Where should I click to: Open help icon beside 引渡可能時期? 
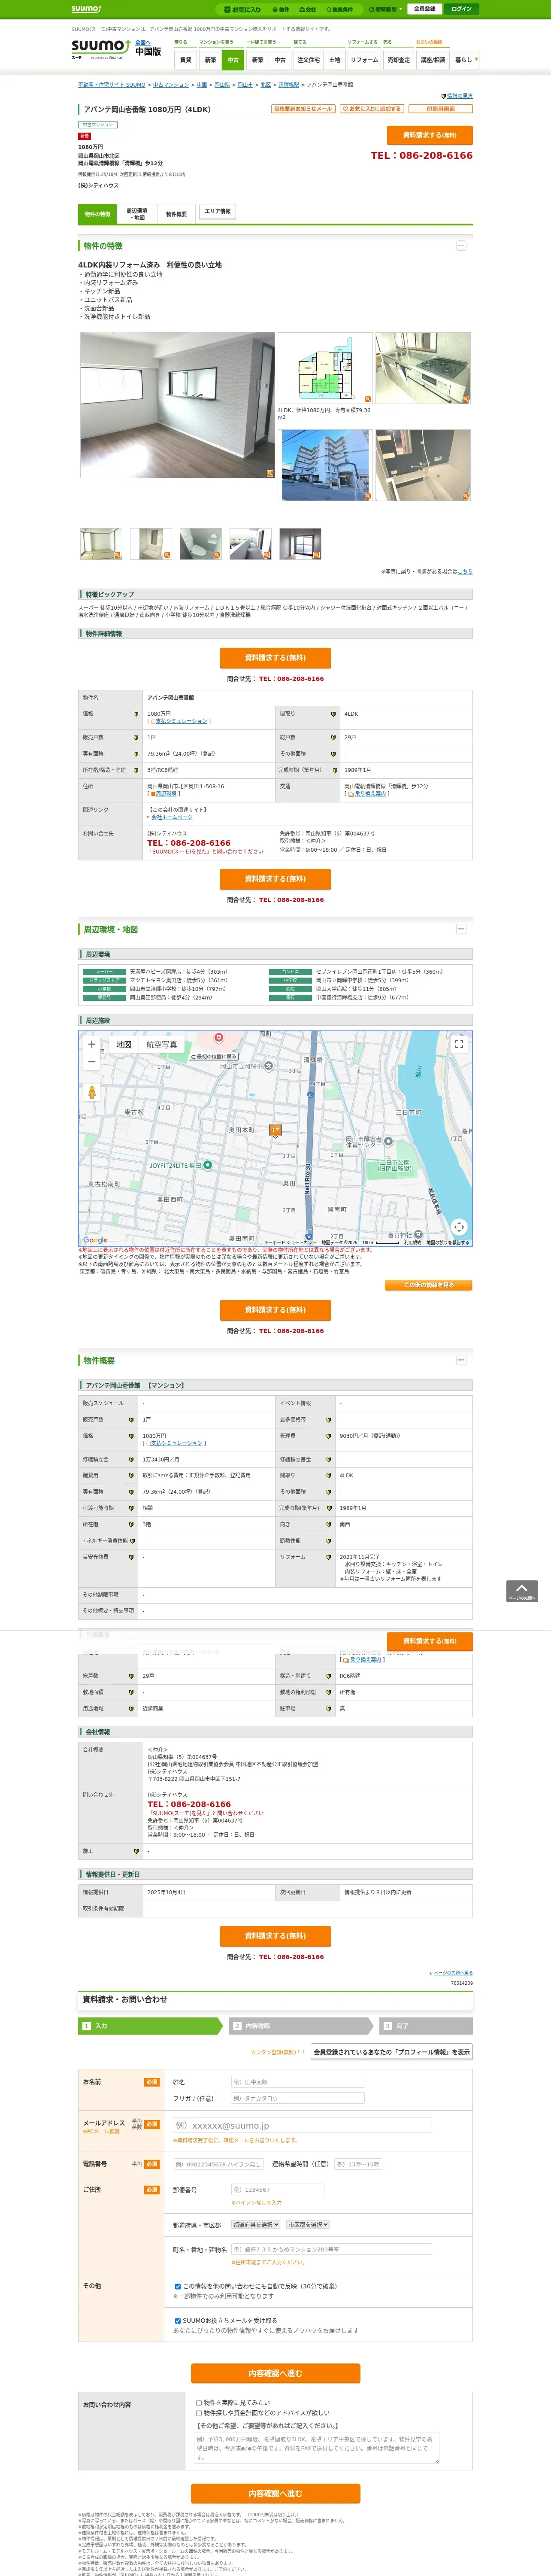[x=131, y=1508]
